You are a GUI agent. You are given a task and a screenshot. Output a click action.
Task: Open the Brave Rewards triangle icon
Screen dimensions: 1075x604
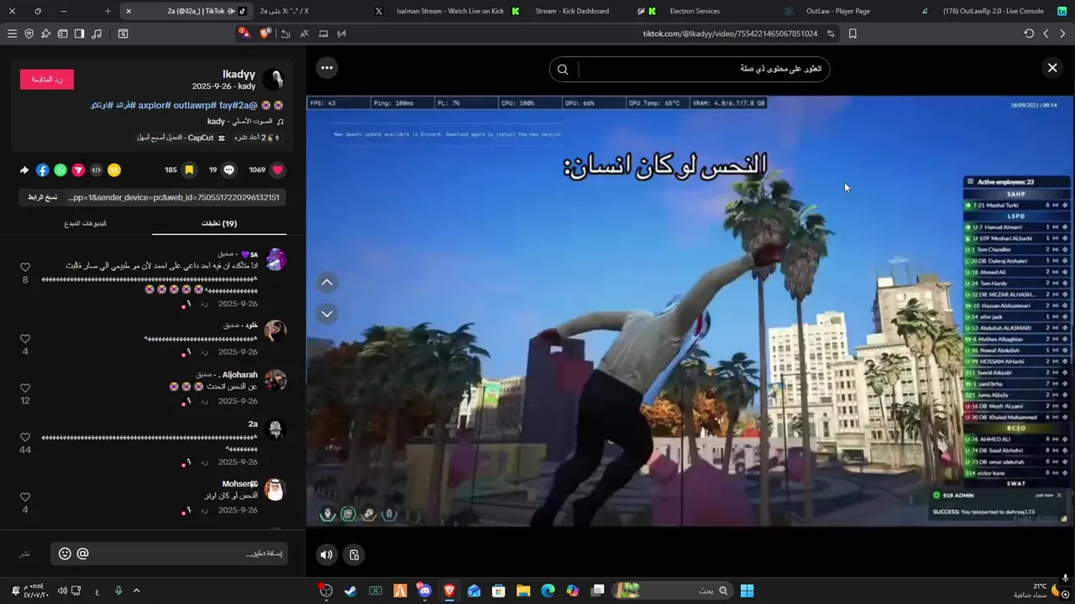(244, 34)
